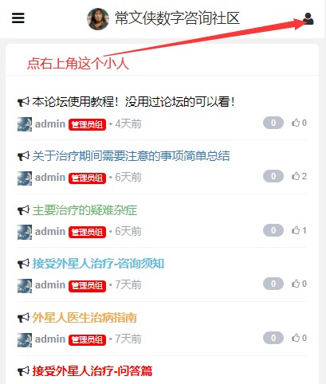326x384 pixels.
Task: Open the 常文侠数字咨询社区 site title
Action: click(x=177, y=18)
